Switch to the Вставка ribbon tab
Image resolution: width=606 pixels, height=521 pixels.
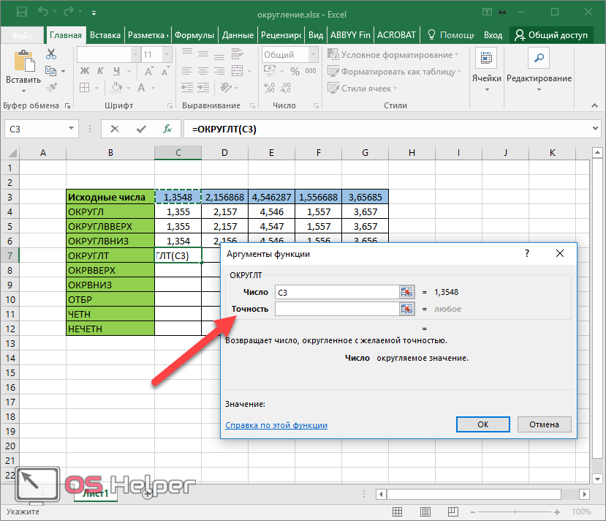(105, 35)
